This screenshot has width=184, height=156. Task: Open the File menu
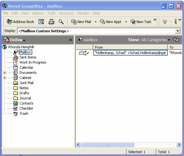pyautogui.click(x=5, y=13)
